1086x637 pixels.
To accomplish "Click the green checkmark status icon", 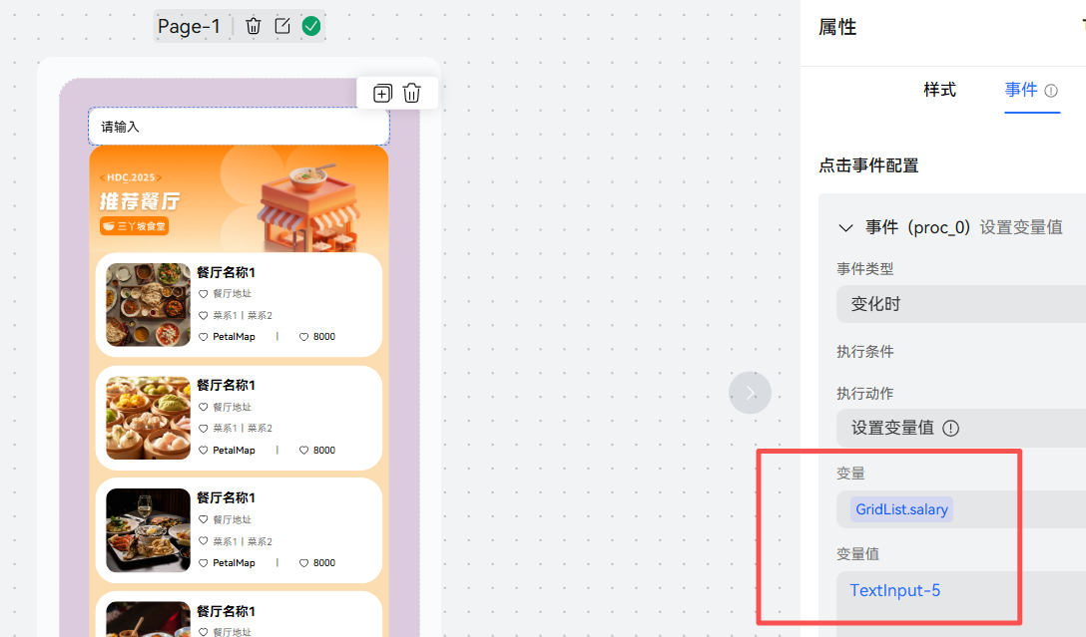I will tap(311, 26).
